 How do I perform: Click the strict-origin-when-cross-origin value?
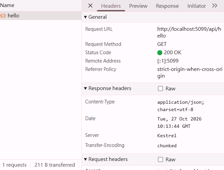[x=190, y=72]
